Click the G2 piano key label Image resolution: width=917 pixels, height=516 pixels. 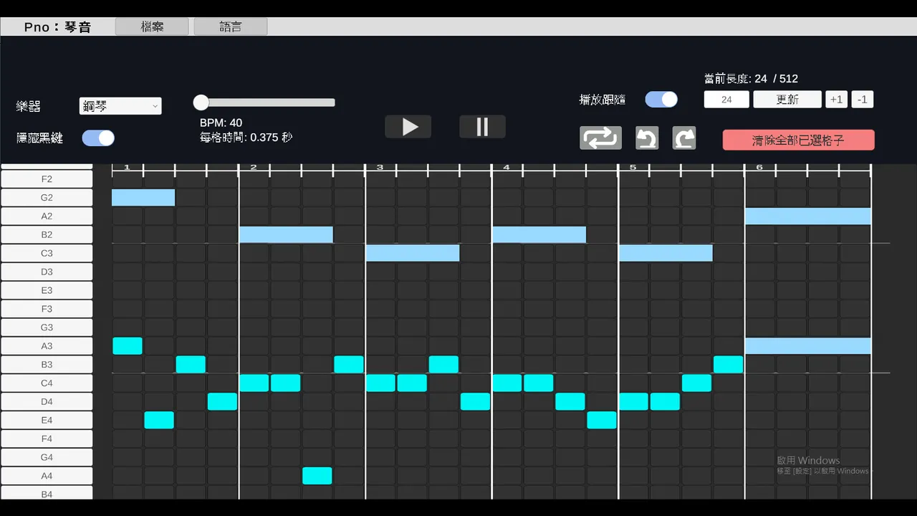(x=47, y=198)
